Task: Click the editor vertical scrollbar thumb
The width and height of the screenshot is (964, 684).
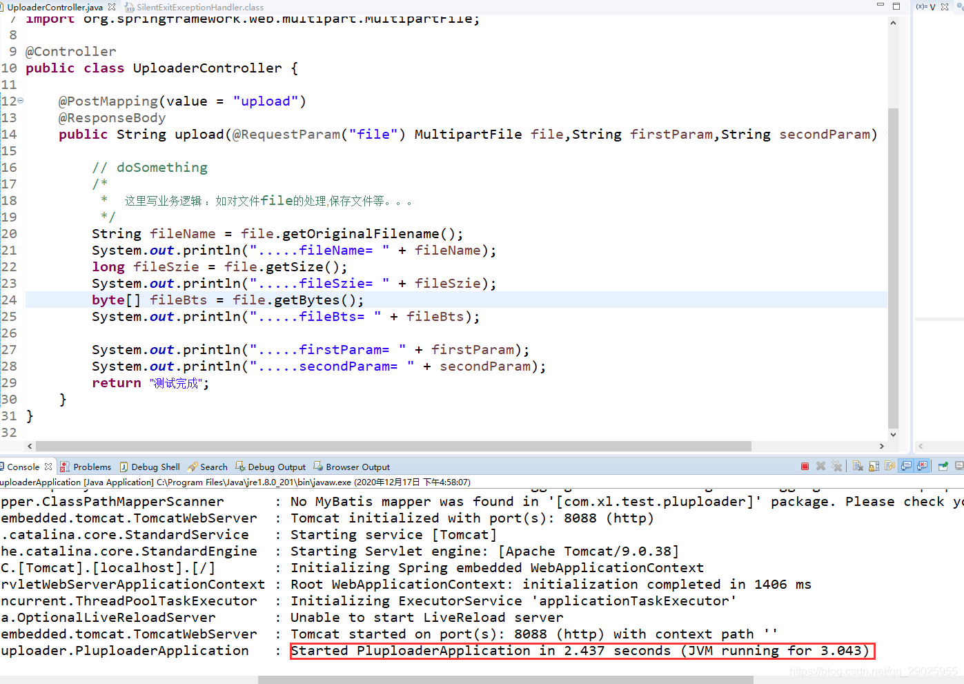Action: (x=893, y=268)
